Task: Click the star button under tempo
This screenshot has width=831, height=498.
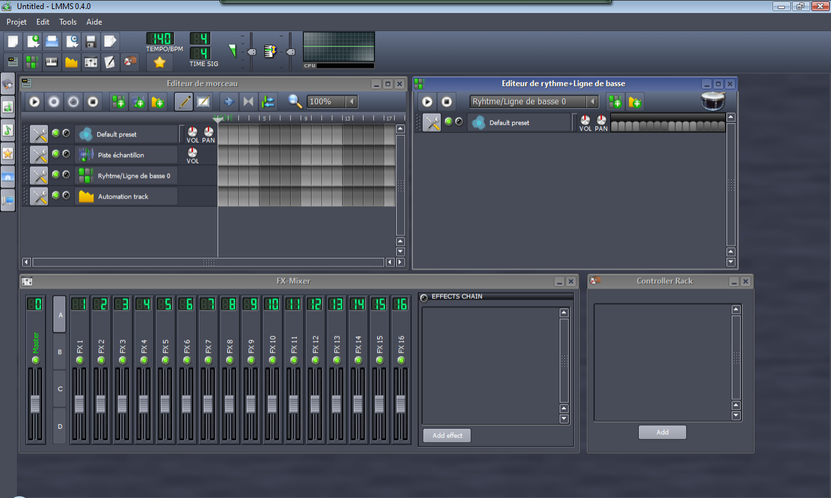Action: click(x=159, y=62)
